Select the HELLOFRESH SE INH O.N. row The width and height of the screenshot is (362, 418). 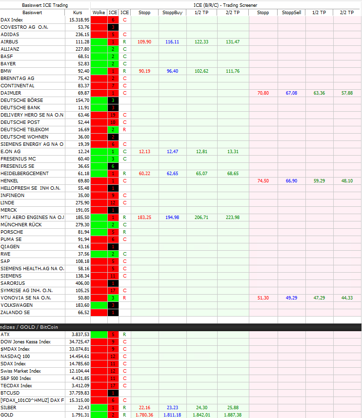[x=30, y=188]
